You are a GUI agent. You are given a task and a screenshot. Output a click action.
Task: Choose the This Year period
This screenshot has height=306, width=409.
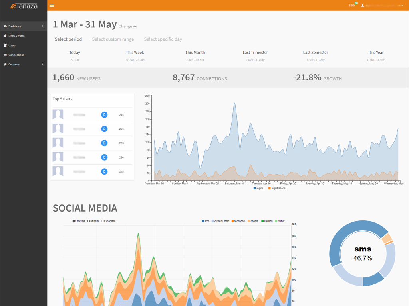[x=375, y=53]
